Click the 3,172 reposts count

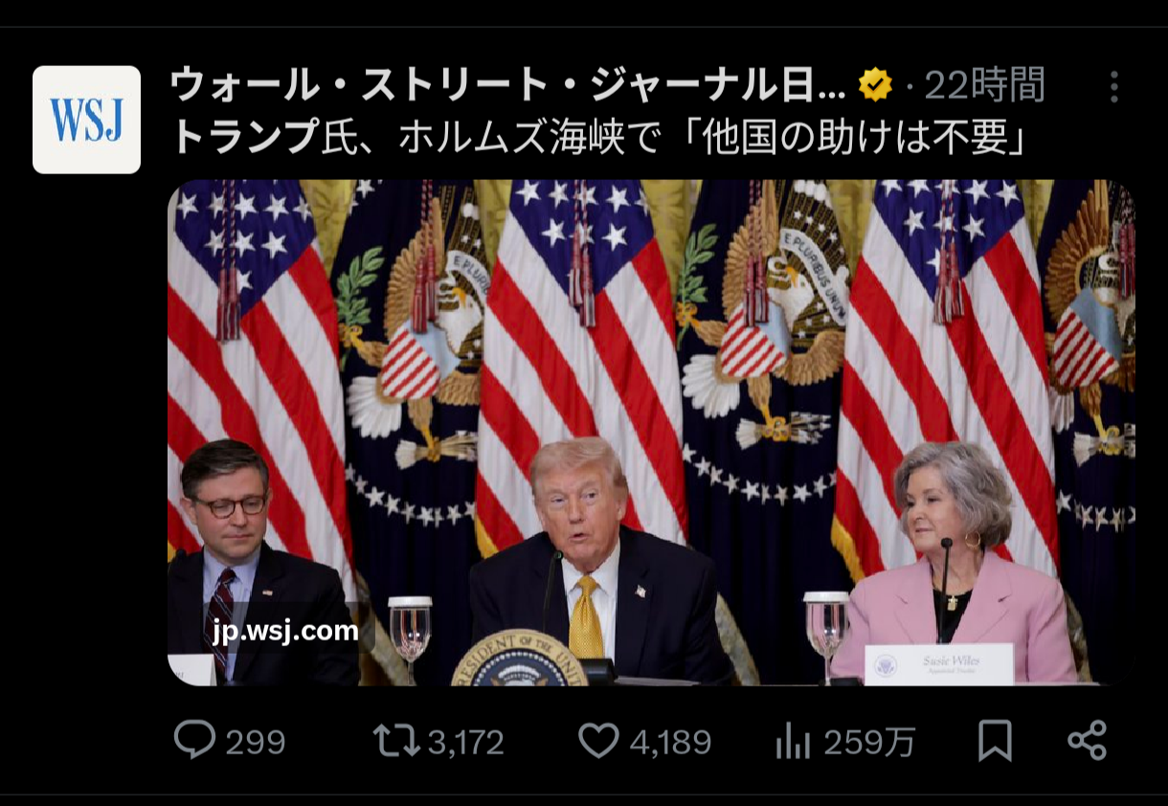pyautogui.click(x=465, y=742)
